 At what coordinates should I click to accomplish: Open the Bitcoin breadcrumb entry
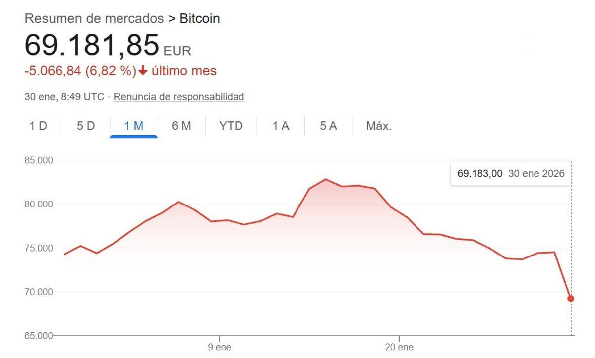pyautogui.click(x=201, y=18)
